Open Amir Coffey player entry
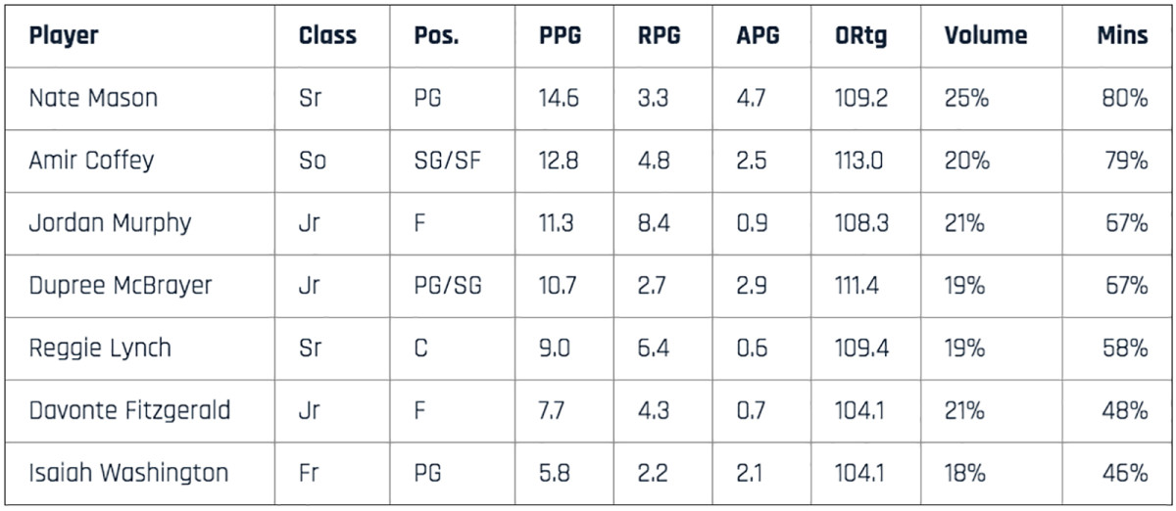This screenshot has width=1176, height=511. pos(91,161)
